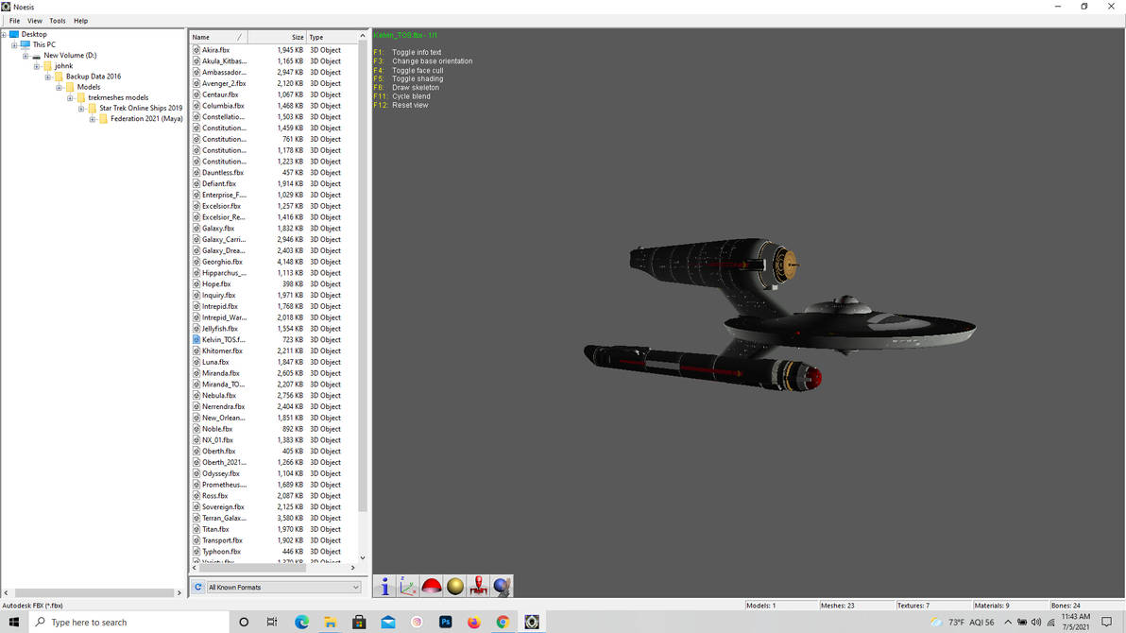
Task: Select Hope.fbx file
Action: click(216, 283)
